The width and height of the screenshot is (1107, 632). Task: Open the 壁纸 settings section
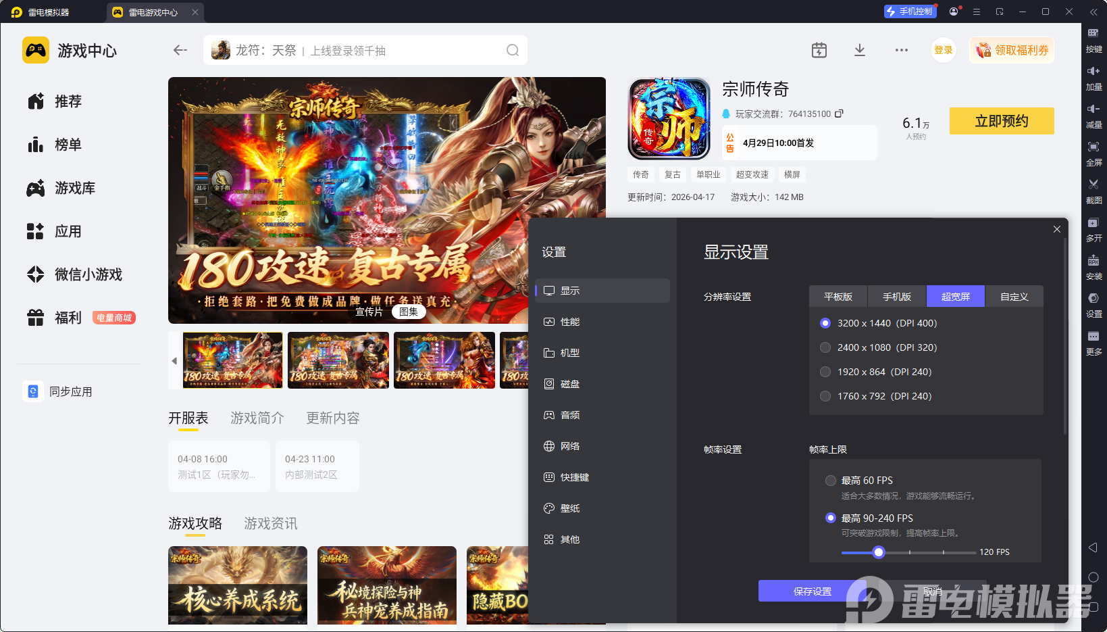(x=602, y=508)
